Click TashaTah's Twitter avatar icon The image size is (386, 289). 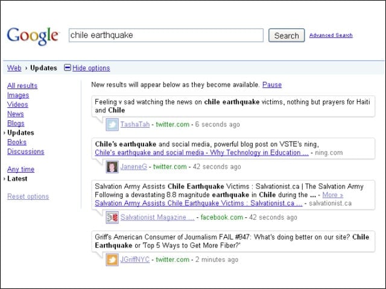coord(112,125)
